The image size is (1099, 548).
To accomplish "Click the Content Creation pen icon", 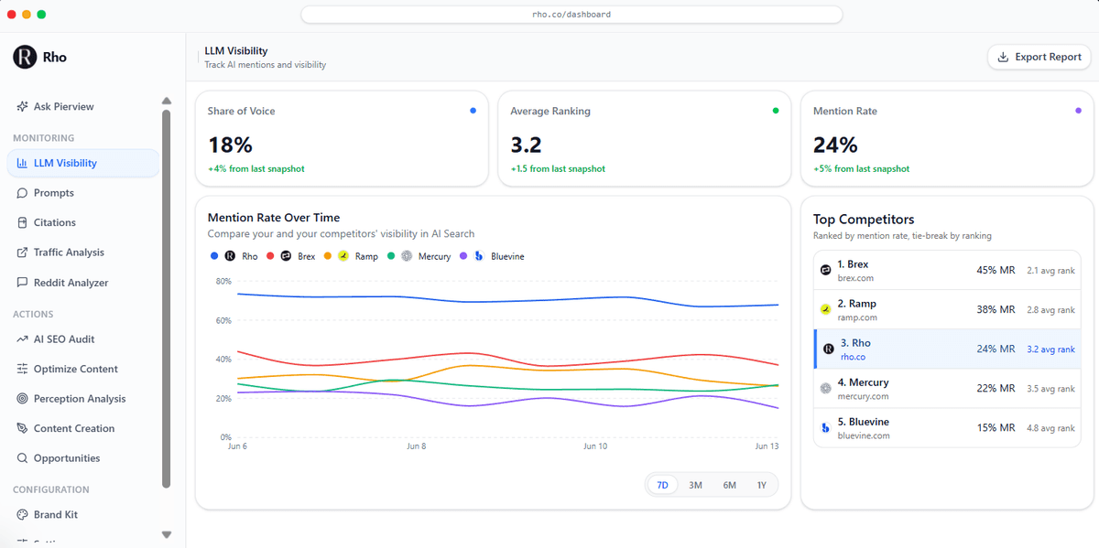I will click(x=23, y=428).
